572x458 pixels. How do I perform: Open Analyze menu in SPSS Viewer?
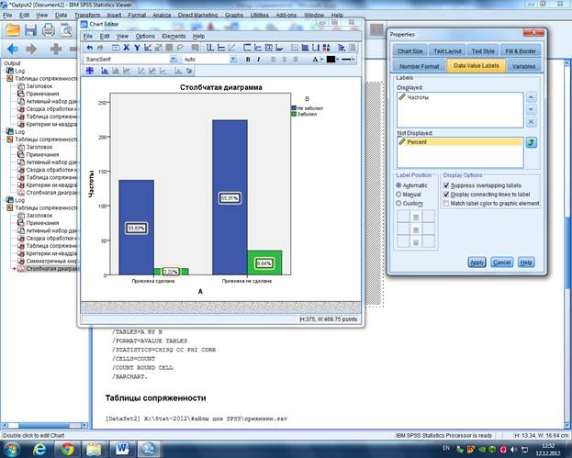[x=162, y=15]
